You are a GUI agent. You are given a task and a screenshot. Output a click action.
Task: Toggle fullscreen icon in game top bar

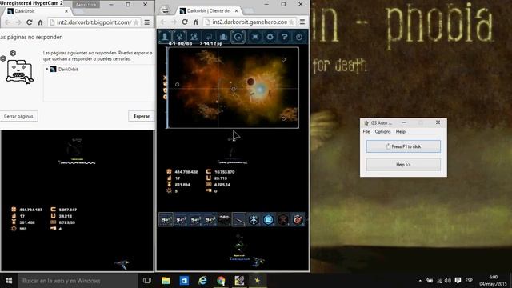tap(255, 37)
